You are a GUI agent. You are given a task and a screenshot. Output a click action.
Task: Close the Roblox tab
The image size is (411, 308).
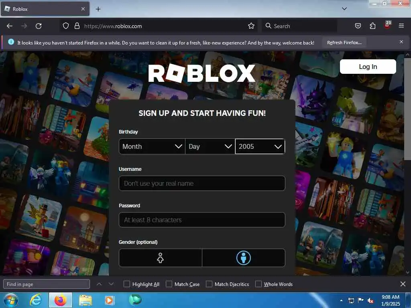click(x=83, y=9)
